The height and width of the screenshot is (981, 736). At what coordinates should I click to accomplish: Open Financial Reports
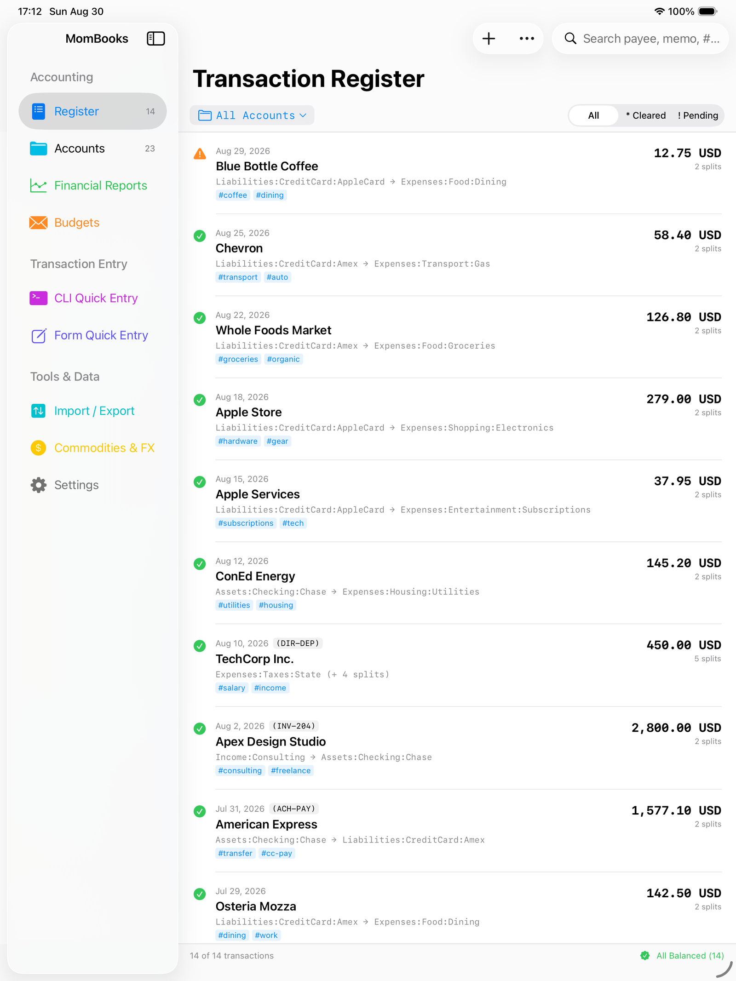92,185
